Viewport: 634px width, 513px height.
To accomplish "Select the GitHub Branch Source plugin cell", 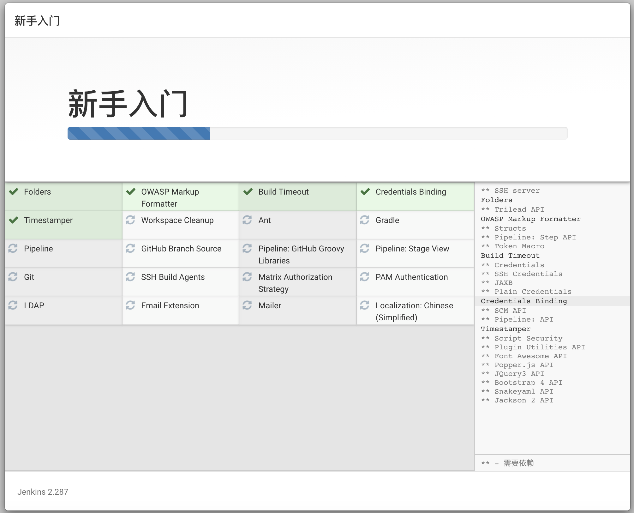I will pyautogui.click(x=181, y=249).
